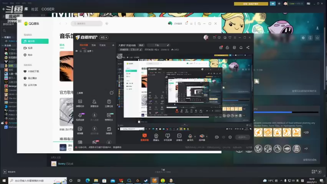Image resolution: width=327 pixels, height=184 pixels.
Task: Add a new scene with plus icon
Action: [113, 45]
